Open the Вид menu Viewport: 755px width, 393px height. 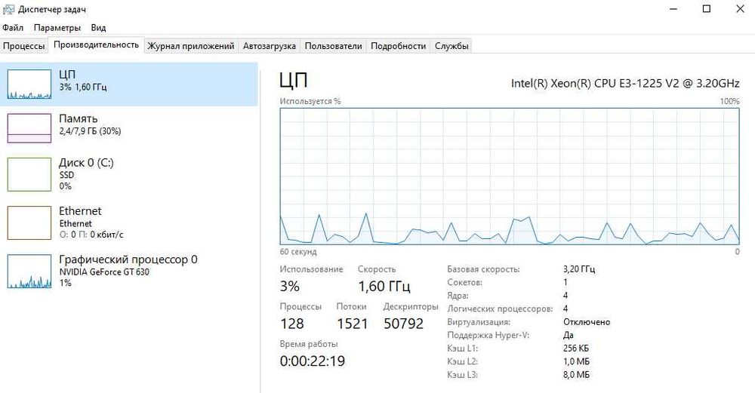[x=98, y=27]
